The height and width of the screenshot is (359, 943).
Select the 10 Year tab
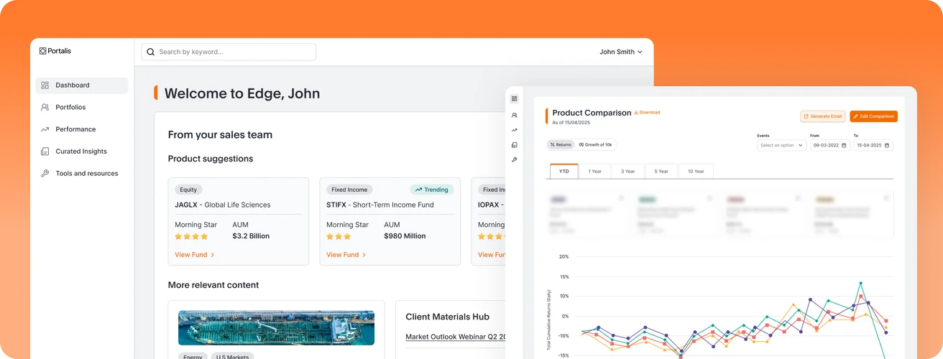point(696,171)
